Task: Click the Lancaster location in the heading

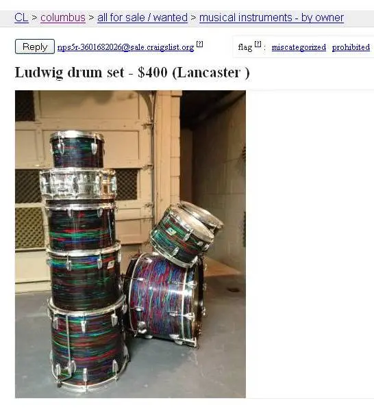Action: click(211, 73)
